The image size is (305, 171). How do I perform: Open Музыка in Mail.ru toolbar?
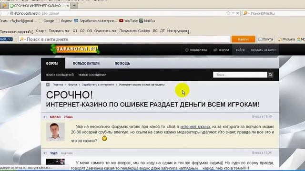(286, 39)
